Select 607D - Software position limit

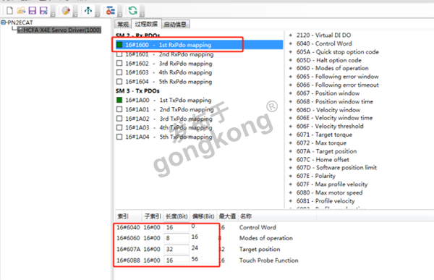tap(336, 168)
